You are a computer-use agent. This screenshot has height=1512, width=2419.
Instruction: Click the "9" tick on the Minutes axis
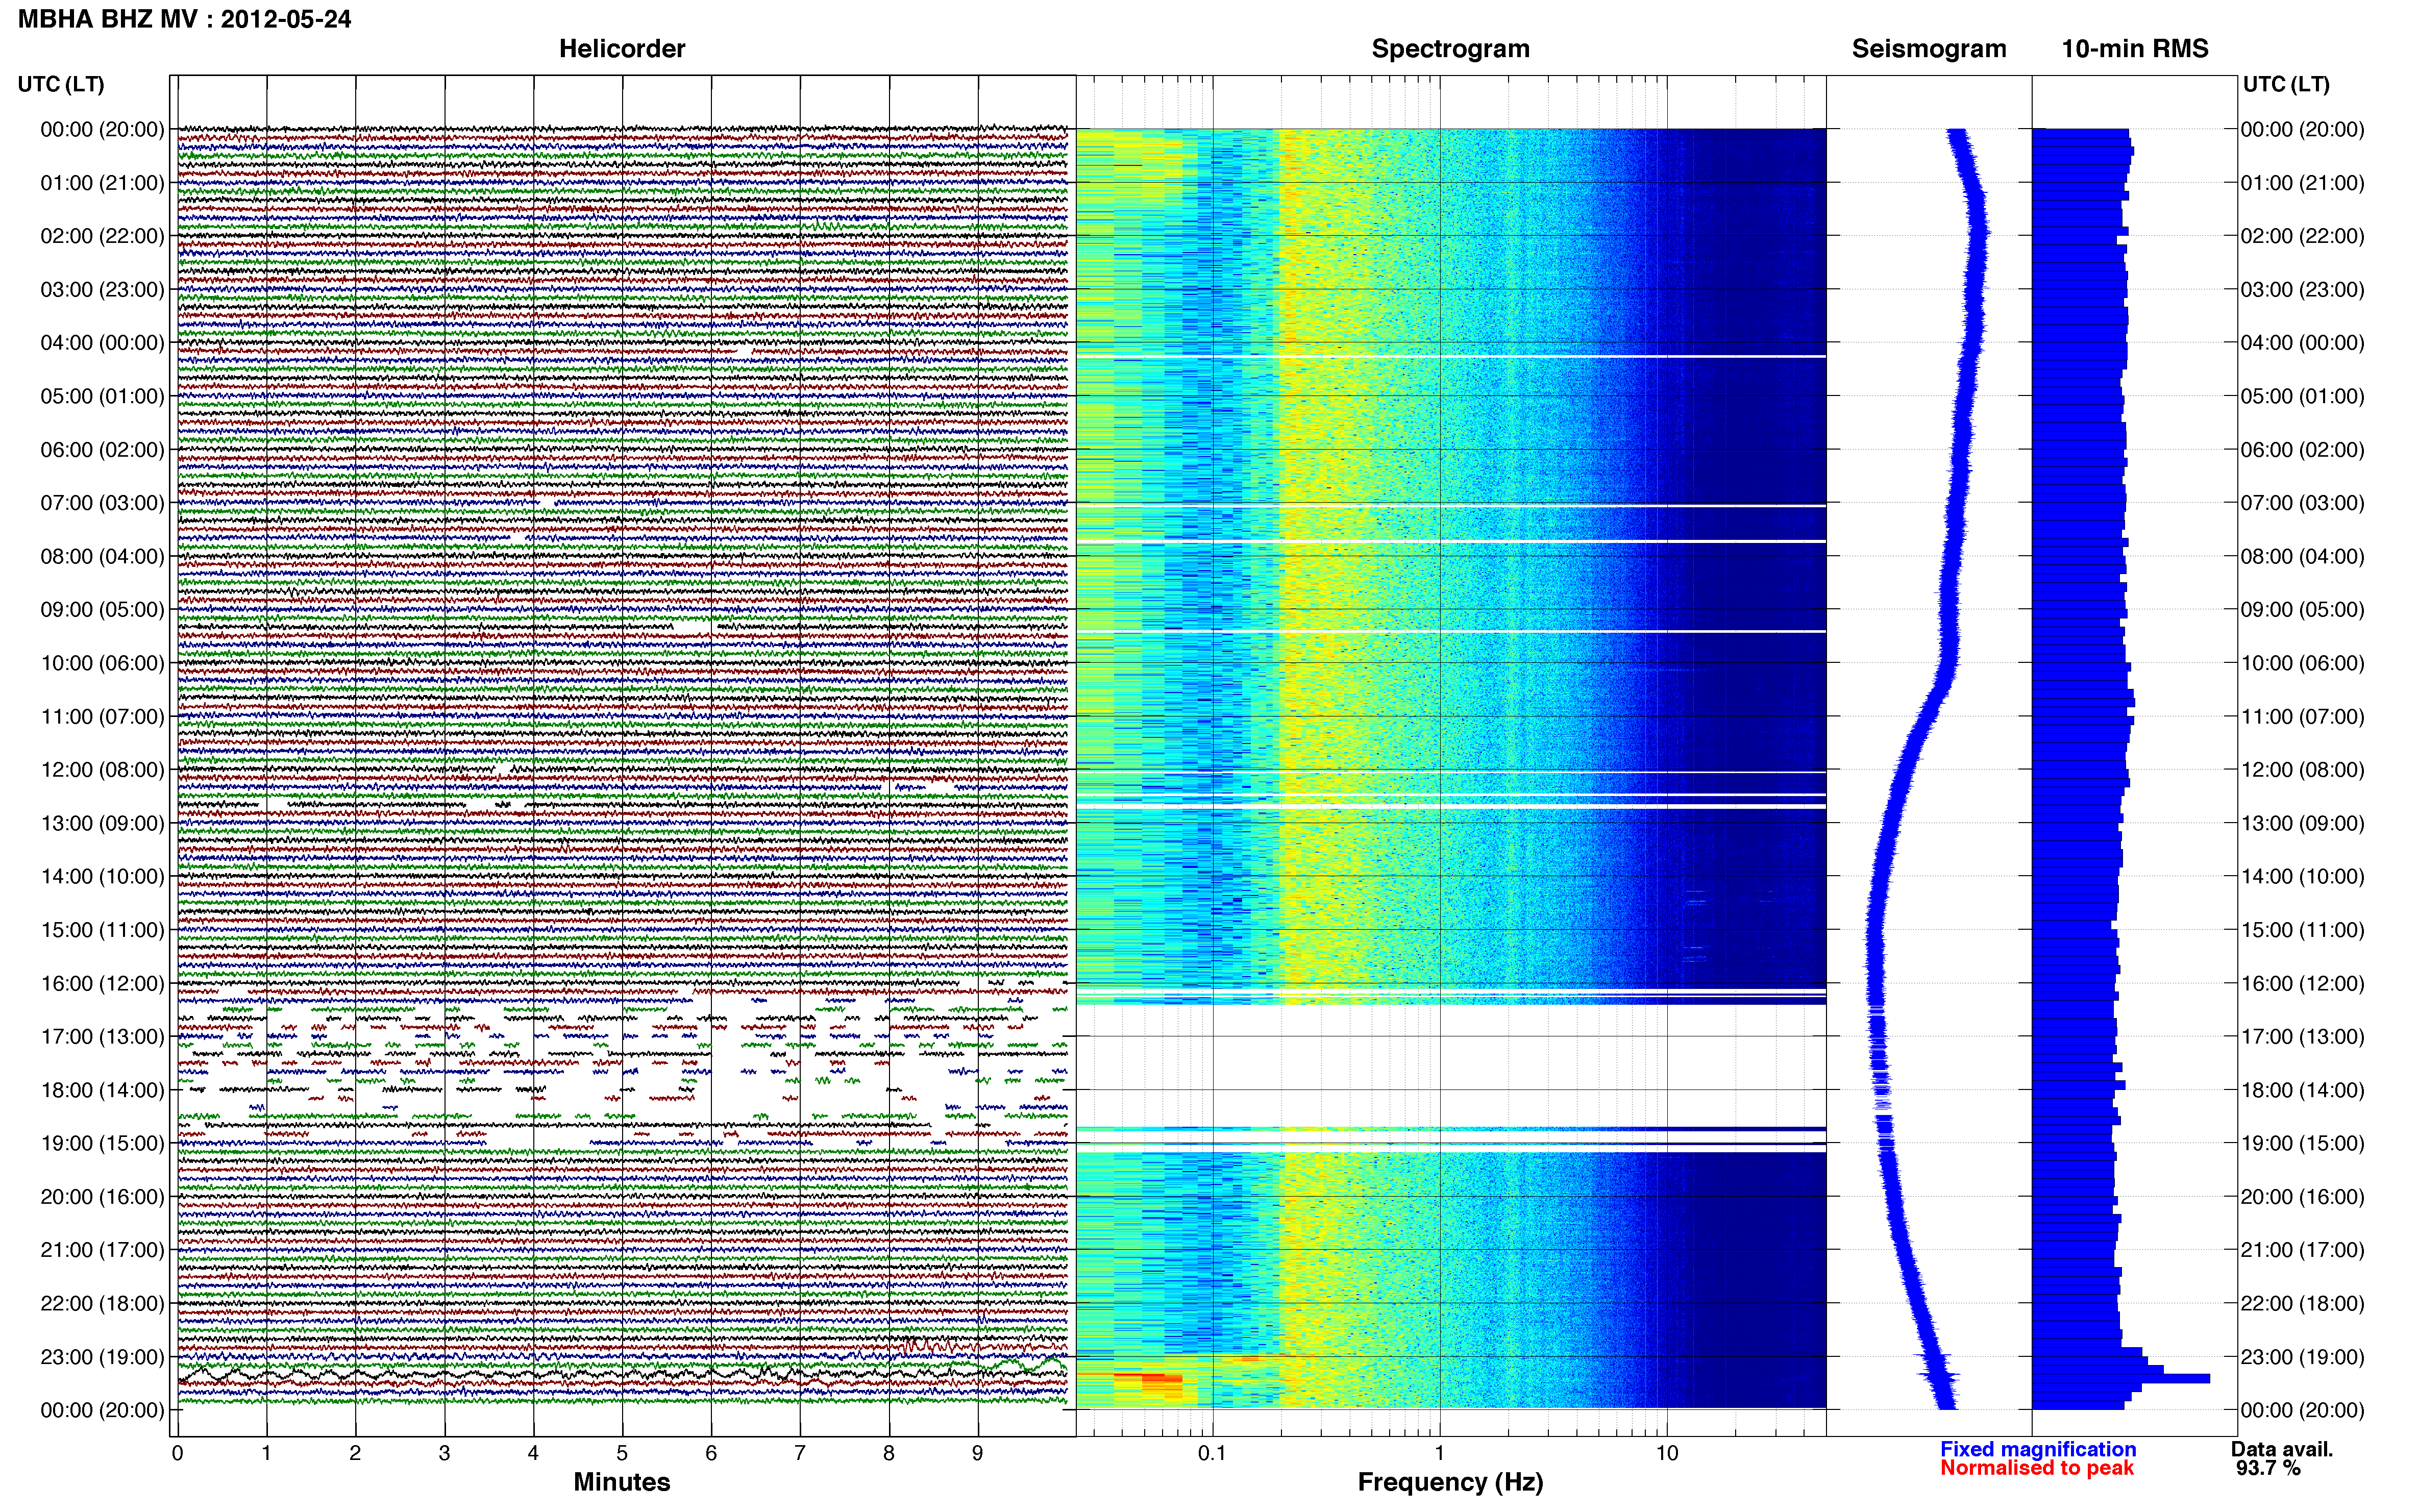978,1454
